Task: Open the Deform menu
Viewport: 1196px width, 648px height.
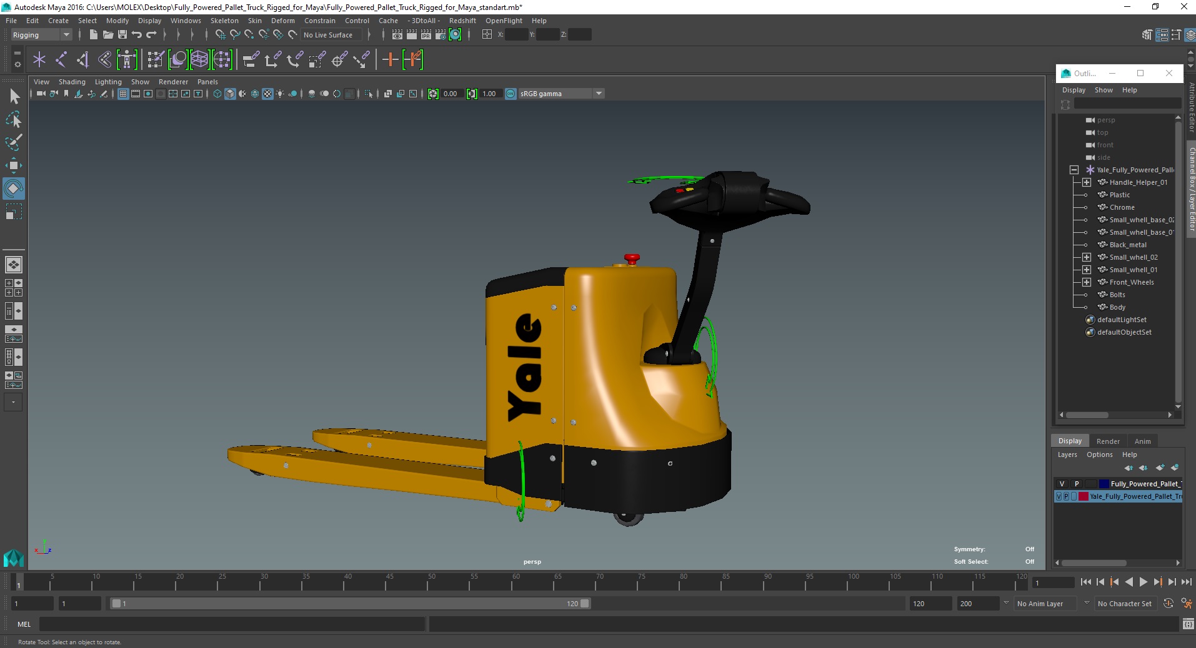Action: [x=282, y=21]
